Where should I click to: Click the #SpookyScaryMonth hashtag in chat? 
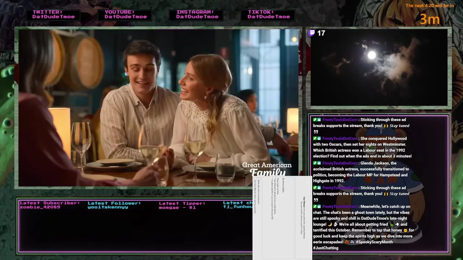point(374,242)
